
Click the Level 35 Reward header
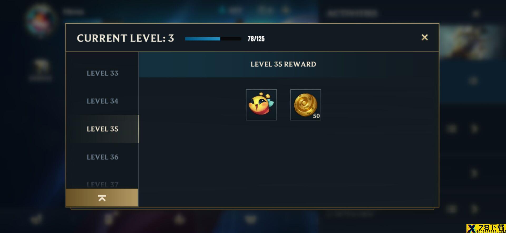tap(283, 64)
